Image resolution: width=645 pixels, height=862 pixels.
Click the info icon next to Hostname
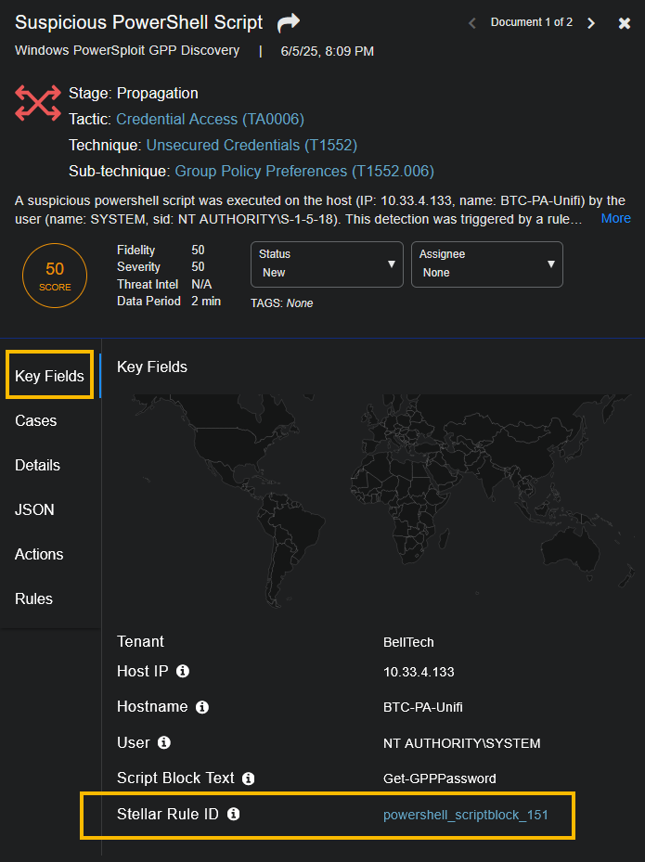coord(202,707)
